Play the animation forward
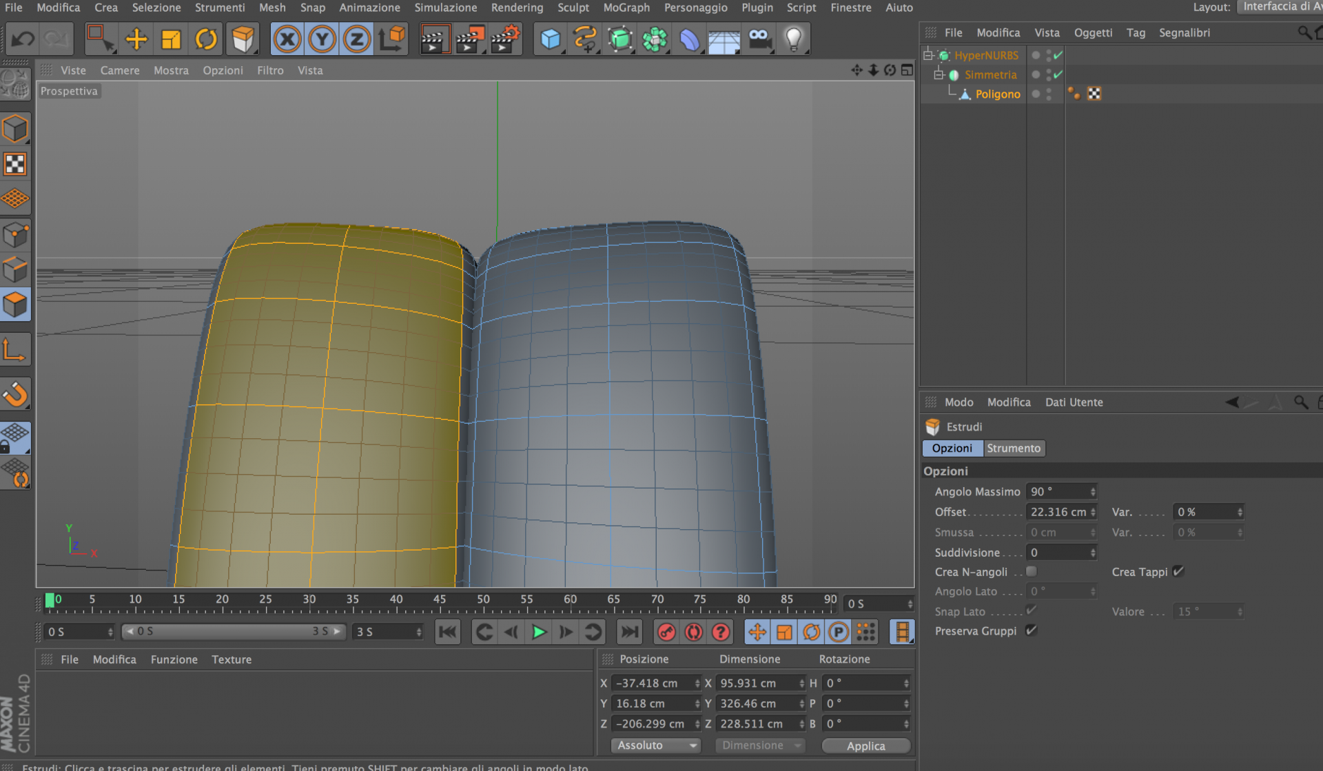This screenshot has width=1323, height=771. [x=539, y=632]
